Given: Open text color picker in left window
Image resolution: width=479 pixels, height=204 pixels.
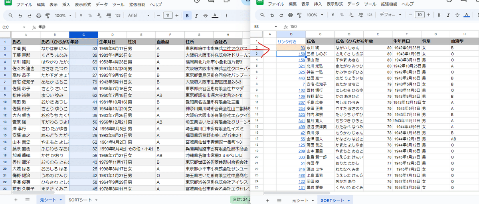Looking at the screenshot, I should point(215,16).
